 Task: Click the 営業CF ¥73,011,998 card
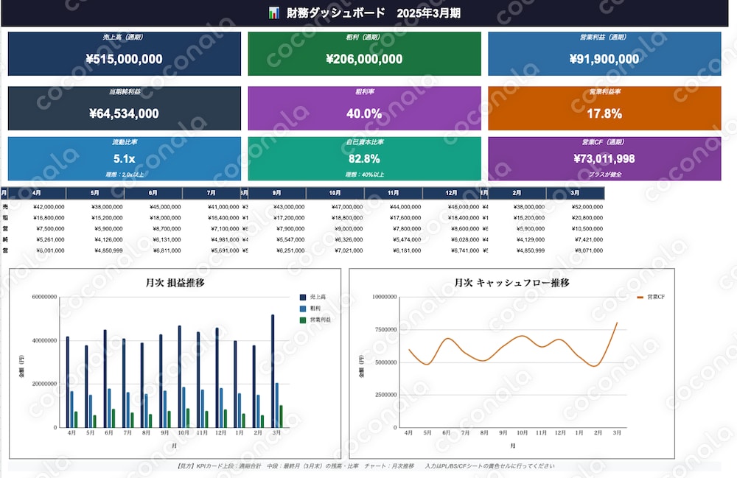point(604,158)
